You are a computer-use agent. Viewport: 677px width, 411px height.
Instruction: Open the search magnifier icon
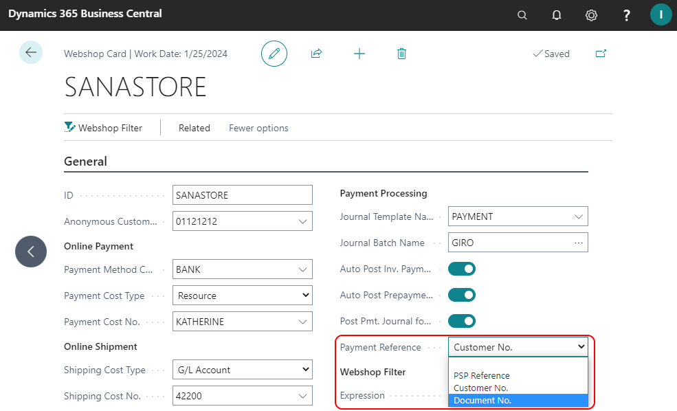[522, 16]
